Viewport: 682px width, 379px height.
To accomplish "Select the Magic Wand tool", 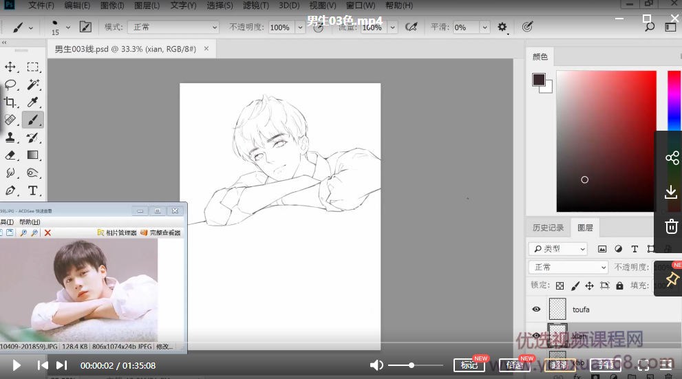I will (32, 85).
